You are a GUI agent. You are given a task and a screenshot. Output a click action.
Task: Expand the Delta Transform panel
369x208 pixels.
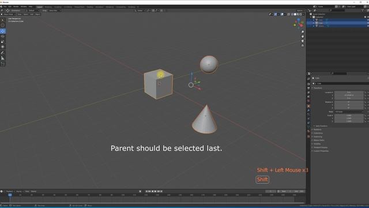(321, 126)
